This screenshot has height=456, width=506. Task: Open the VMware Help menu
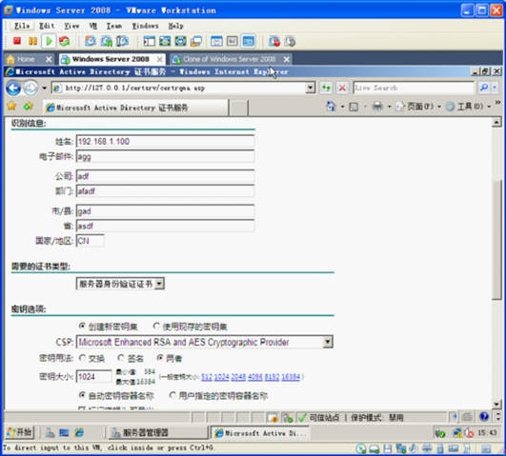[x=176, y=26]
